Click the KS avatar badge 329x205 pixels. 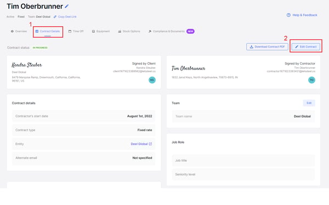(x=152, y=80)
